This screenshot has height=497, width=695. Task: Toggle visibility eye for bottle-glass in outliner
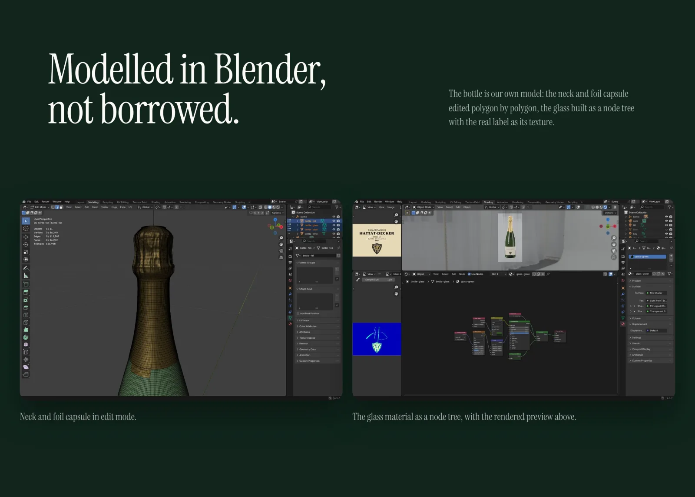pos(334,225)
